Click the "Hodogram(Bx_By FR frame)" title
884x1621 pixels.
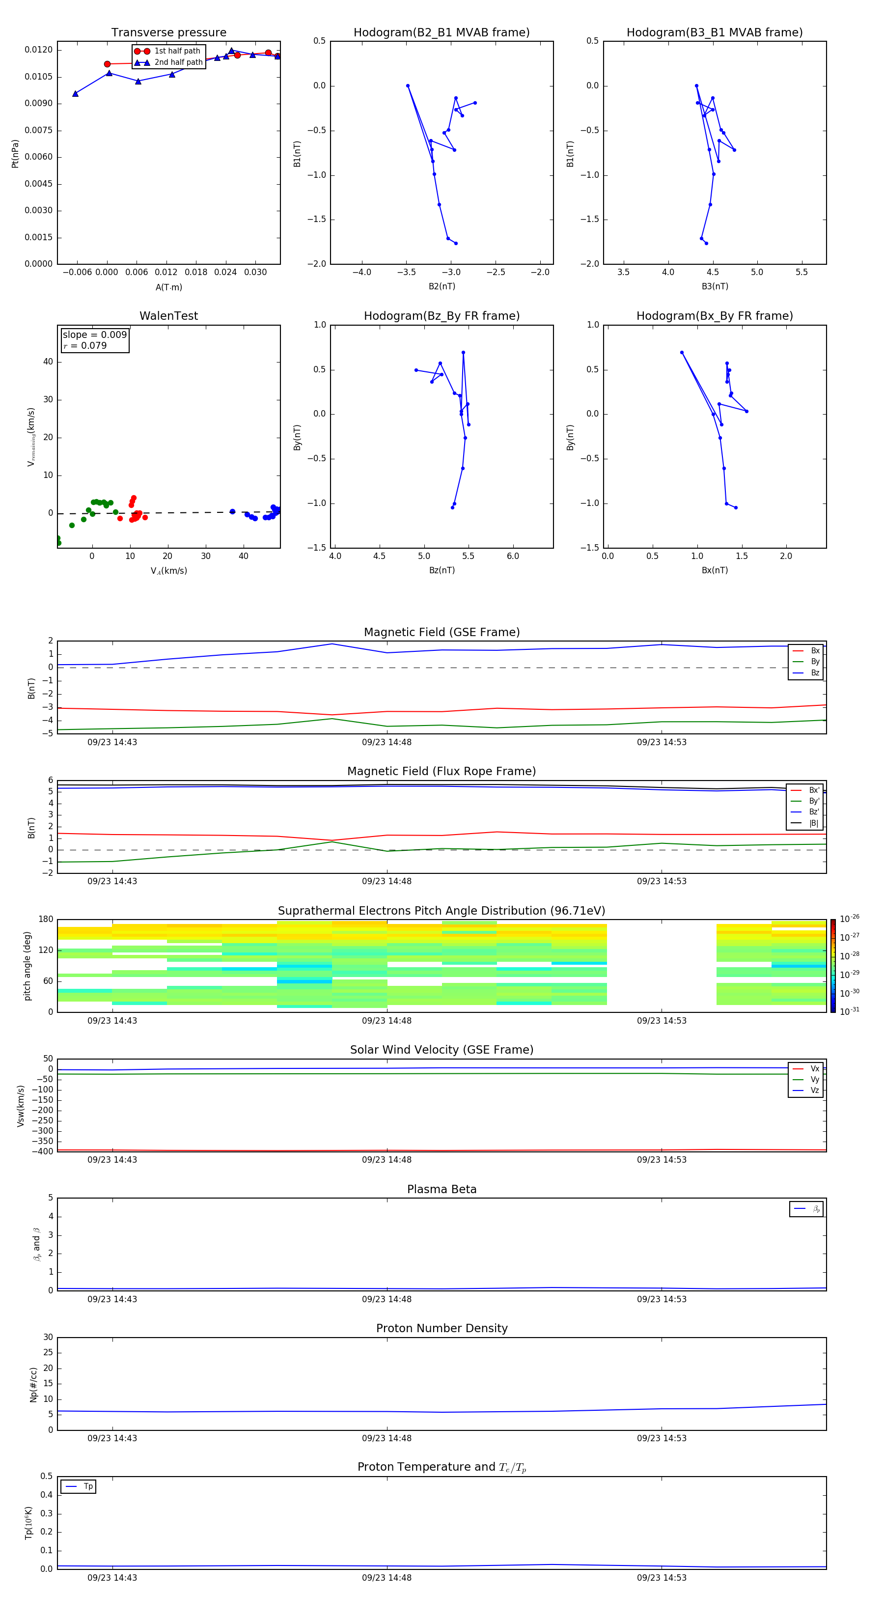pos(715,316)
